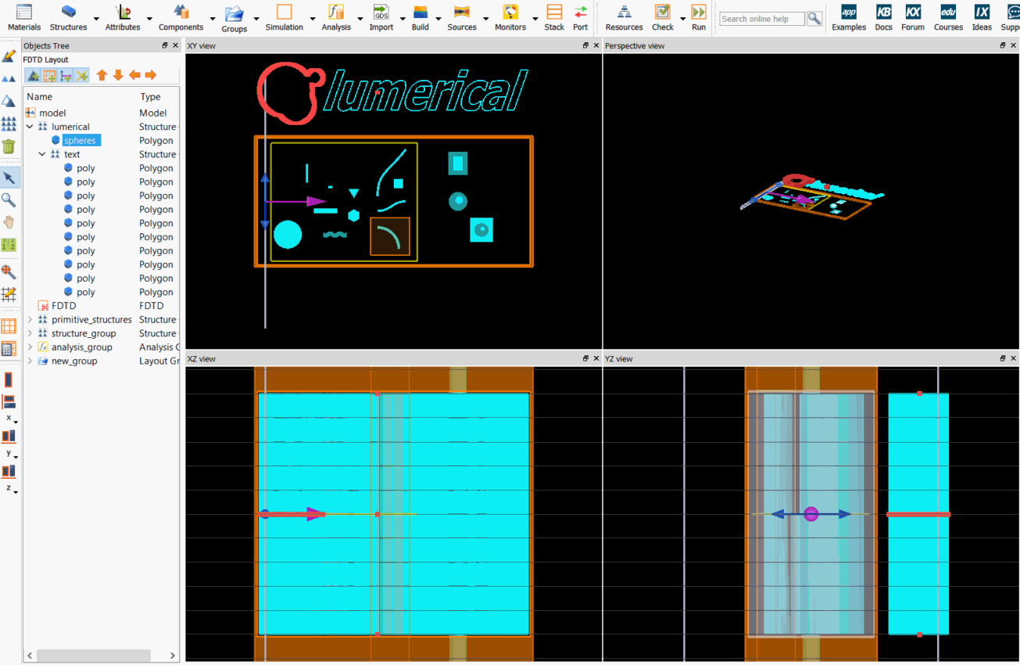
Task: Click the Structures toolbar icon
Action: point(69,12)
